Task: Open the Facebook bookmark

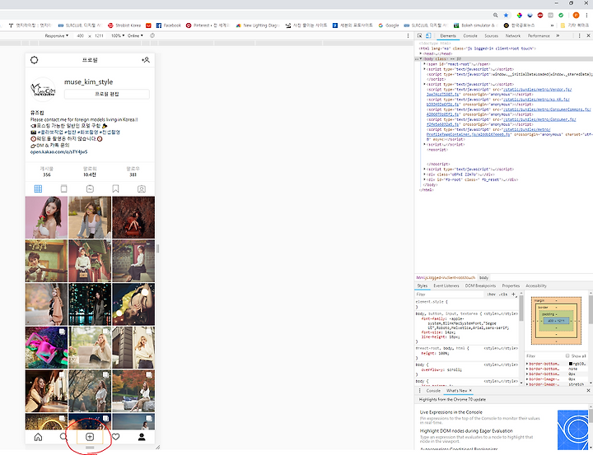Action: point(169,26)
